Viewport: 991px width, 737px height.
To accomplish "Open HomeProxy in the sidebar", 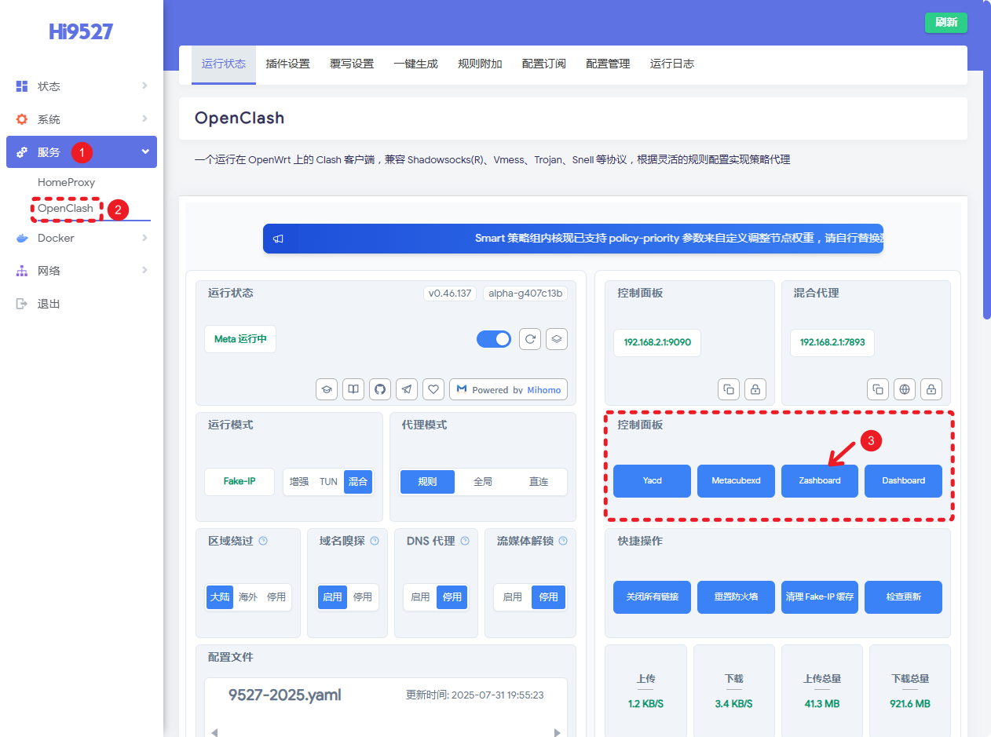I will [66, 182].
